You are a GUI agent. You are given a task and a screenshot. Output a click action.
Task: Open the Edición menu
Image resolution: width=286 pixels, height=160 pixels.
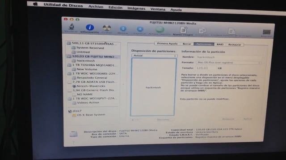115,8
